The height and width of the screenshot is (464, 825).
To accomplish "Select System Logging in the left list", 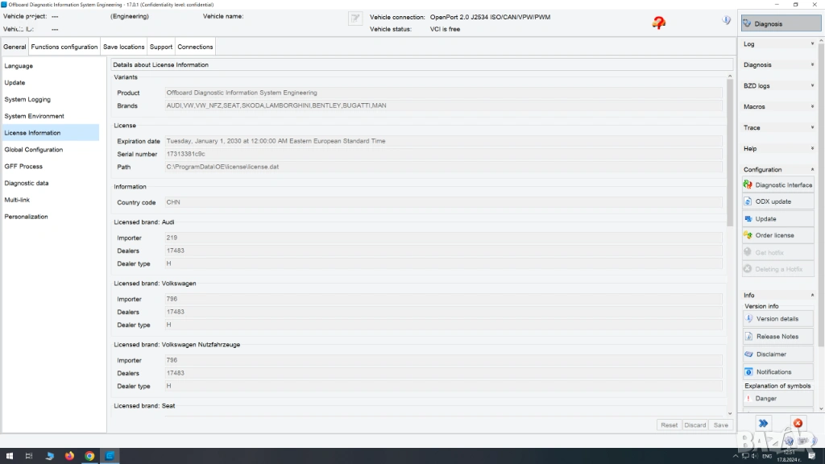I will click(x=27, y=100).
